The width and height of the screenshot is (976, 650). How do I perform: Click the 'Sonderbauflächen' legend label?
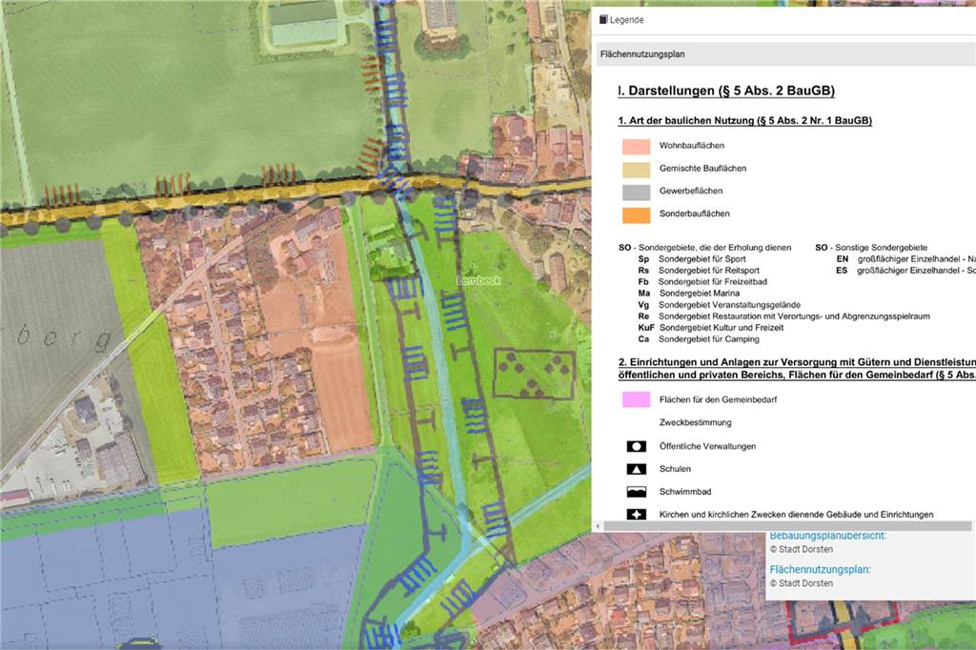click(x=695, y=213)
